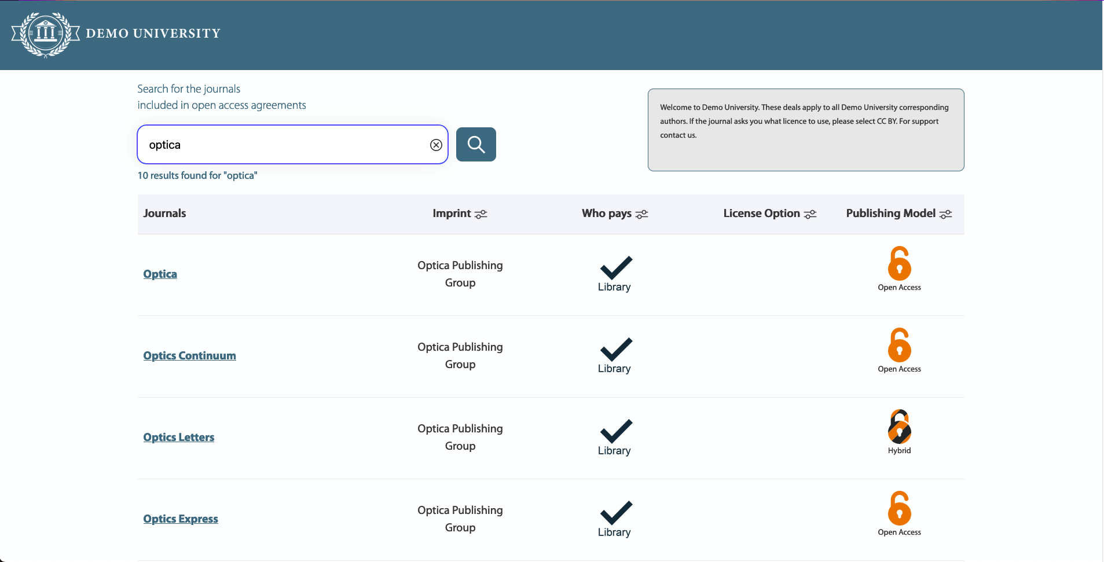Image resolution: width=1104 pixels, height=562 pixels.
Task: Open the Who pays filter control
Action: tap(641, 214)
